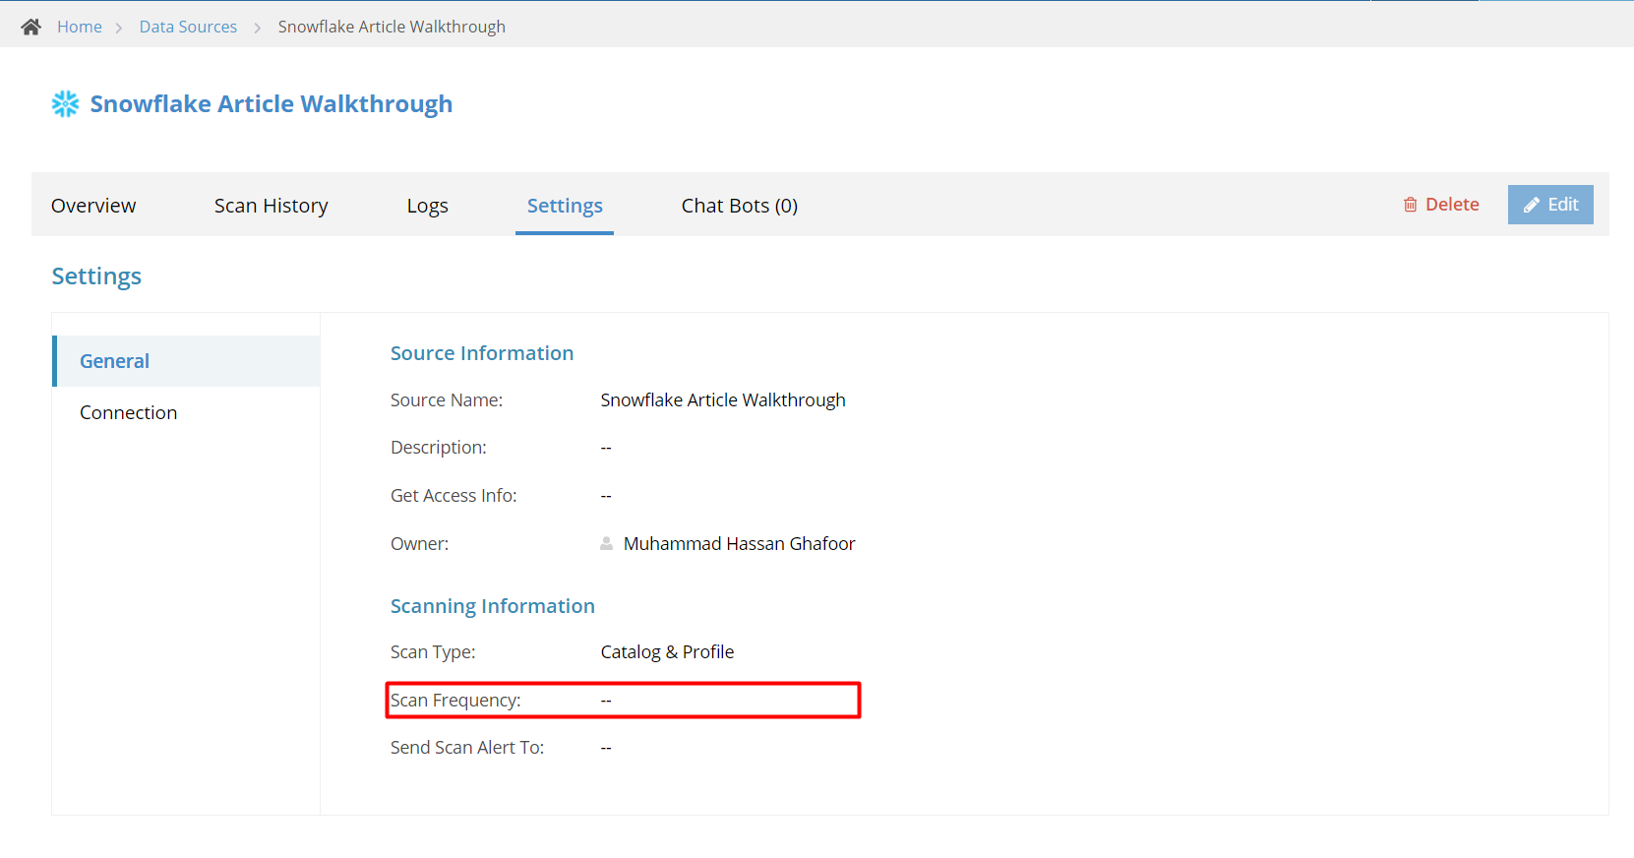Click the Description empty value dashes
1634x858 pixels.
point(606,448)
